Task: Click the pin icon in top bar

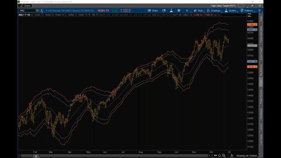Action: (252, 6)
